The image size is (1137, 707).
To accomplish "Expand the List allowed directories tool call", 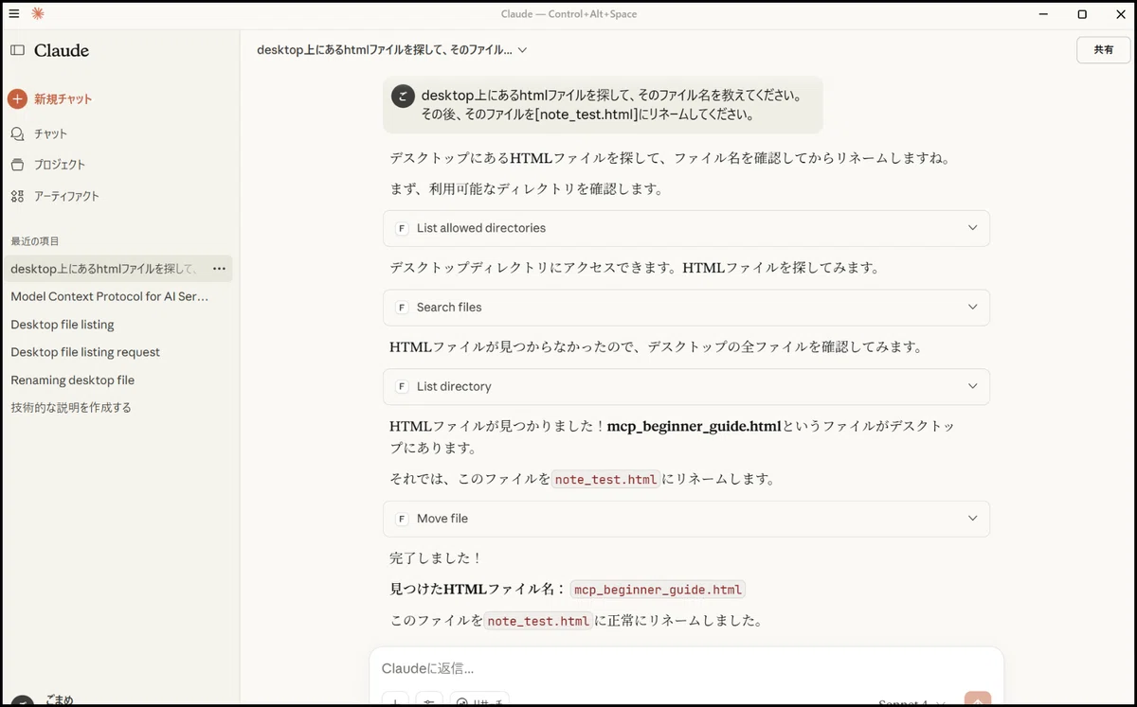I will point(686,228).
